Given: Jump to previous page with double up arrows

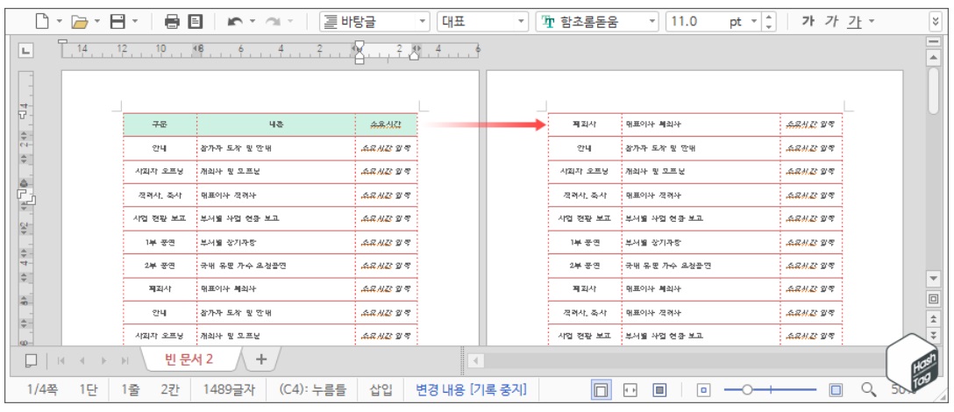Looking at the screenshot, I should 933,318.
